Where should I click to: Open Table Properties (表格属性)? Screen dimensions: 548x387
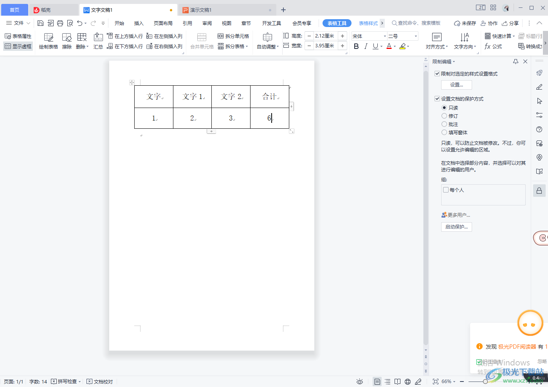tap(18, 36)
